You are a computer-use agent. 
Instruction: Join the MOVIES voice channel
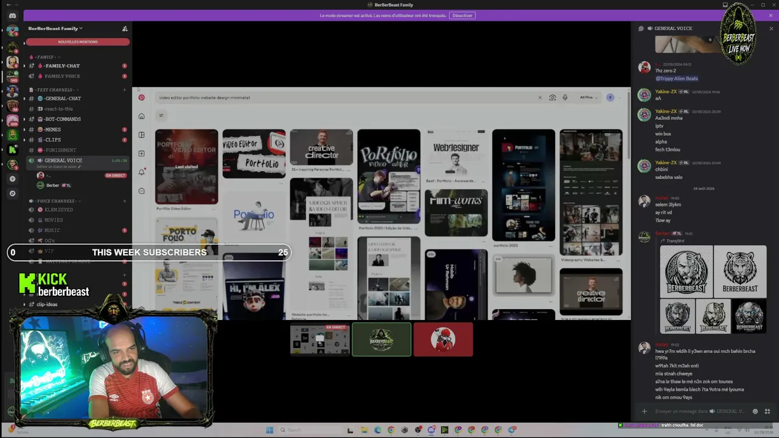tap(77, 220)
